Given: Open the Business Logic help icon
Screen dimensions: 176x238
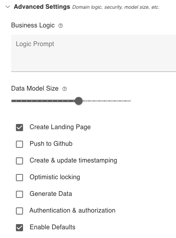Looking at the screenshot, I should click(60, 26).
